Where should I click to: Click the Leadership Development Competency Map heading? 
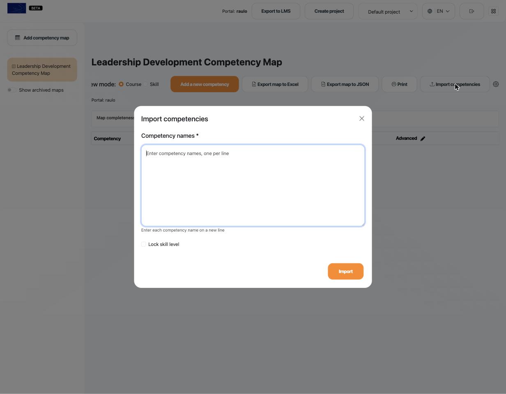[x=187, y=62]
